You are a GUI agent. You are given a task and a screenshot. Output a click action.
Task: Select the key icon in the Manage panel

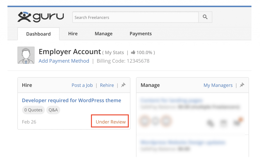pyautogui.click(x=210, y=123)
